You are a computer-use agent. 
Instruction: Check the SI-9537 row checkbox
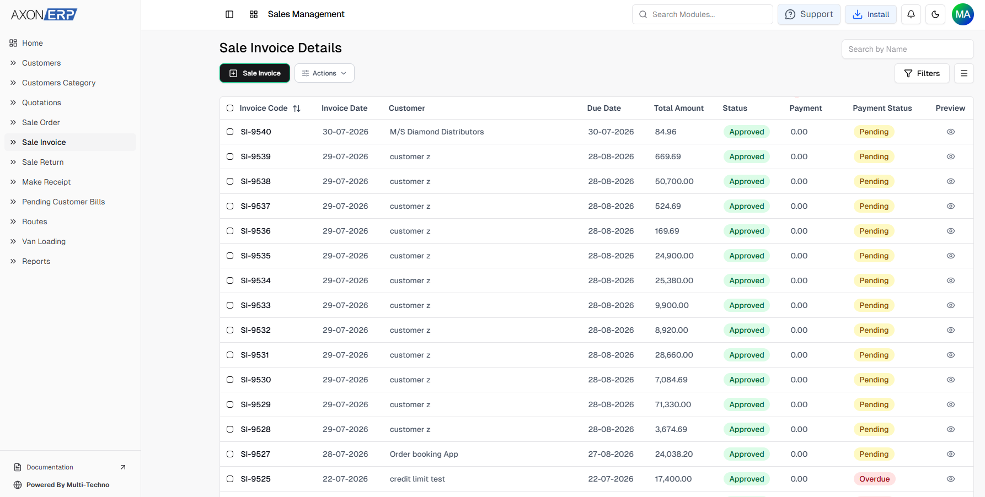(230, 206)
